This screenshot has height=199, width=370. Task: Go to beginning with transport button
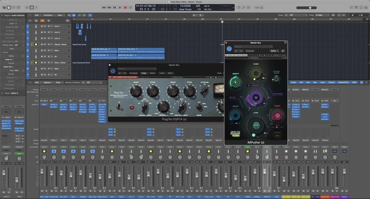(x=115, y=7)
